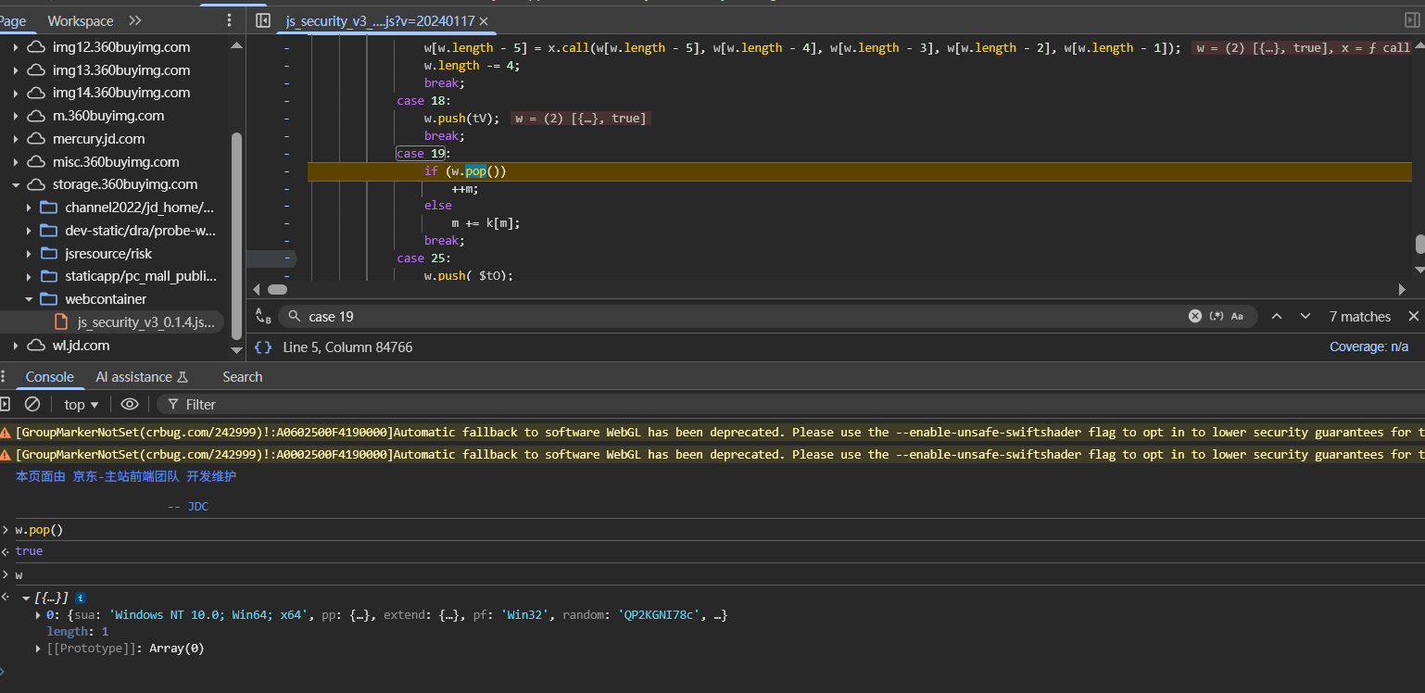1425x693 pixels.
Task: Click the live expression eye icon
Action: point(130,404)
